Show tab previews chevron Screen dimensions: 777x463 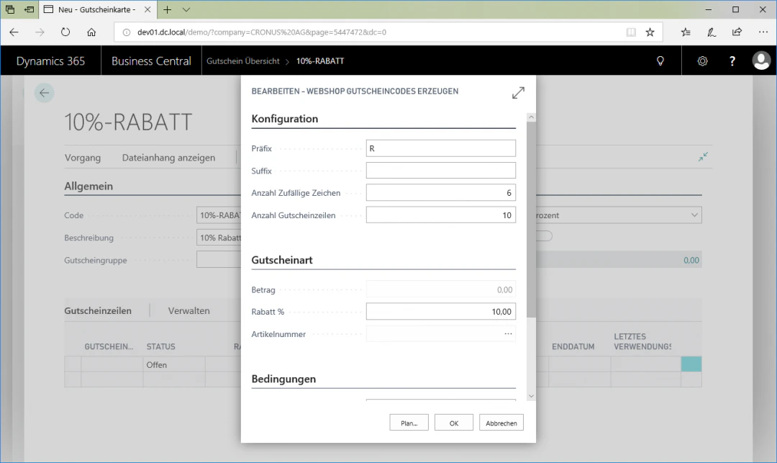click(186, 9)
